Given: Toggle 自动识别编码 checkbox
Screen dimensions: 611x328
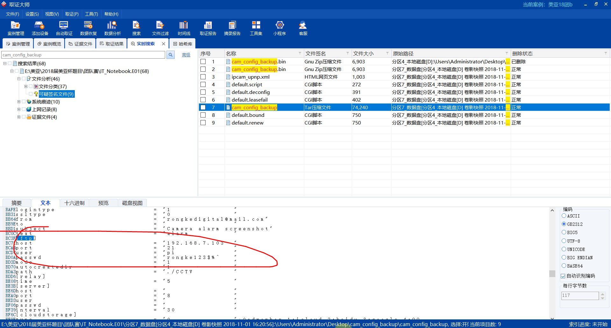Looking at the screenshot, I should coord(563,276).
